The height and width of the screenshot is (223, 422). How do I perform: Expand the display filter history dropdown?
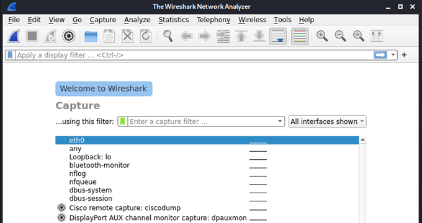click(x=393, y=55)
